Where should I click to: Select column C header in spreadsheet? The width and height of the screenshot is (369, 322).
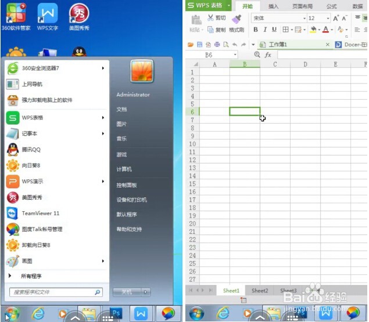pyautogui.click(x=275, y=64)
